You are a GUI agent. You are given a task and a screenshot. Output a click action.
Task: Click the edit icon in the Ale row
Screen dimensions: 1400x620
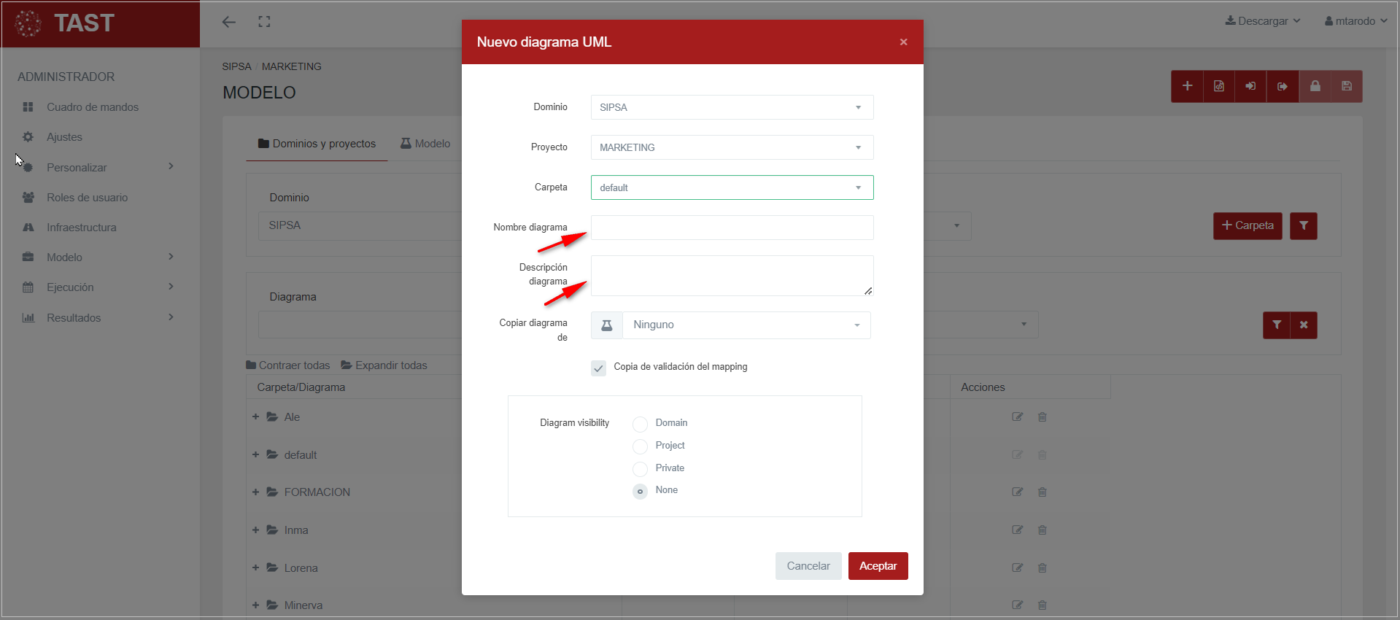pyautogui.click(x=1017, y=417)
